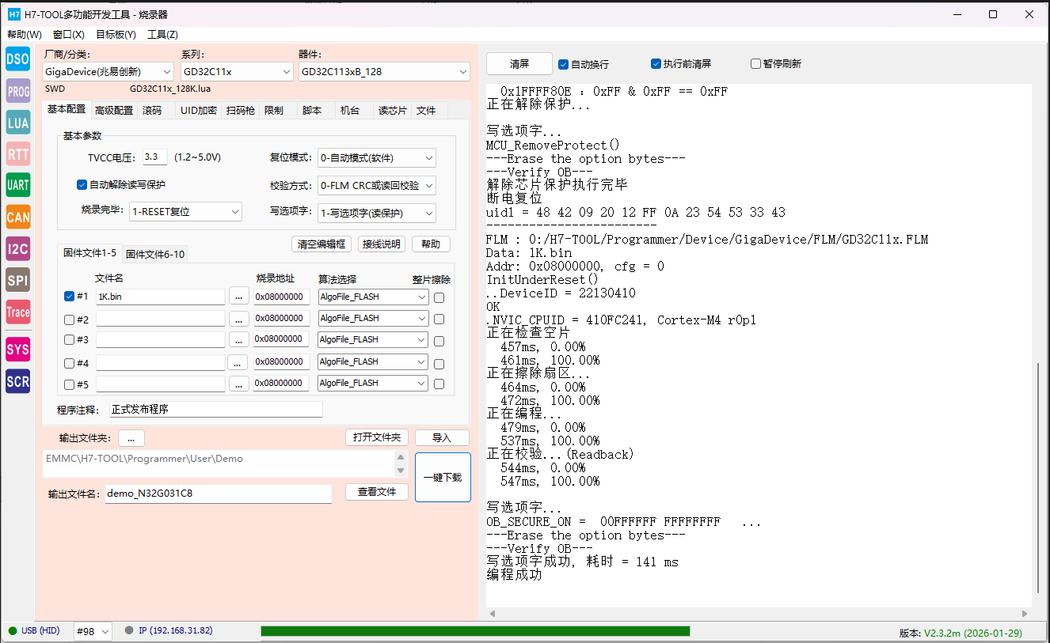
Task: Select the PROG programmer icon
Action: coord(17,91)
